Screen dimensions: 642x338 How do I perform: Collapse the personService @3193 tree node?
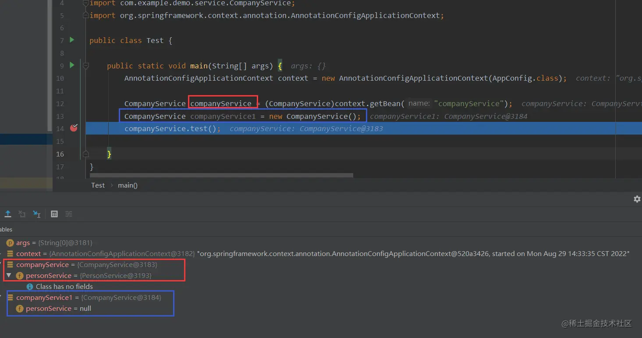click(x=9, y=275)
